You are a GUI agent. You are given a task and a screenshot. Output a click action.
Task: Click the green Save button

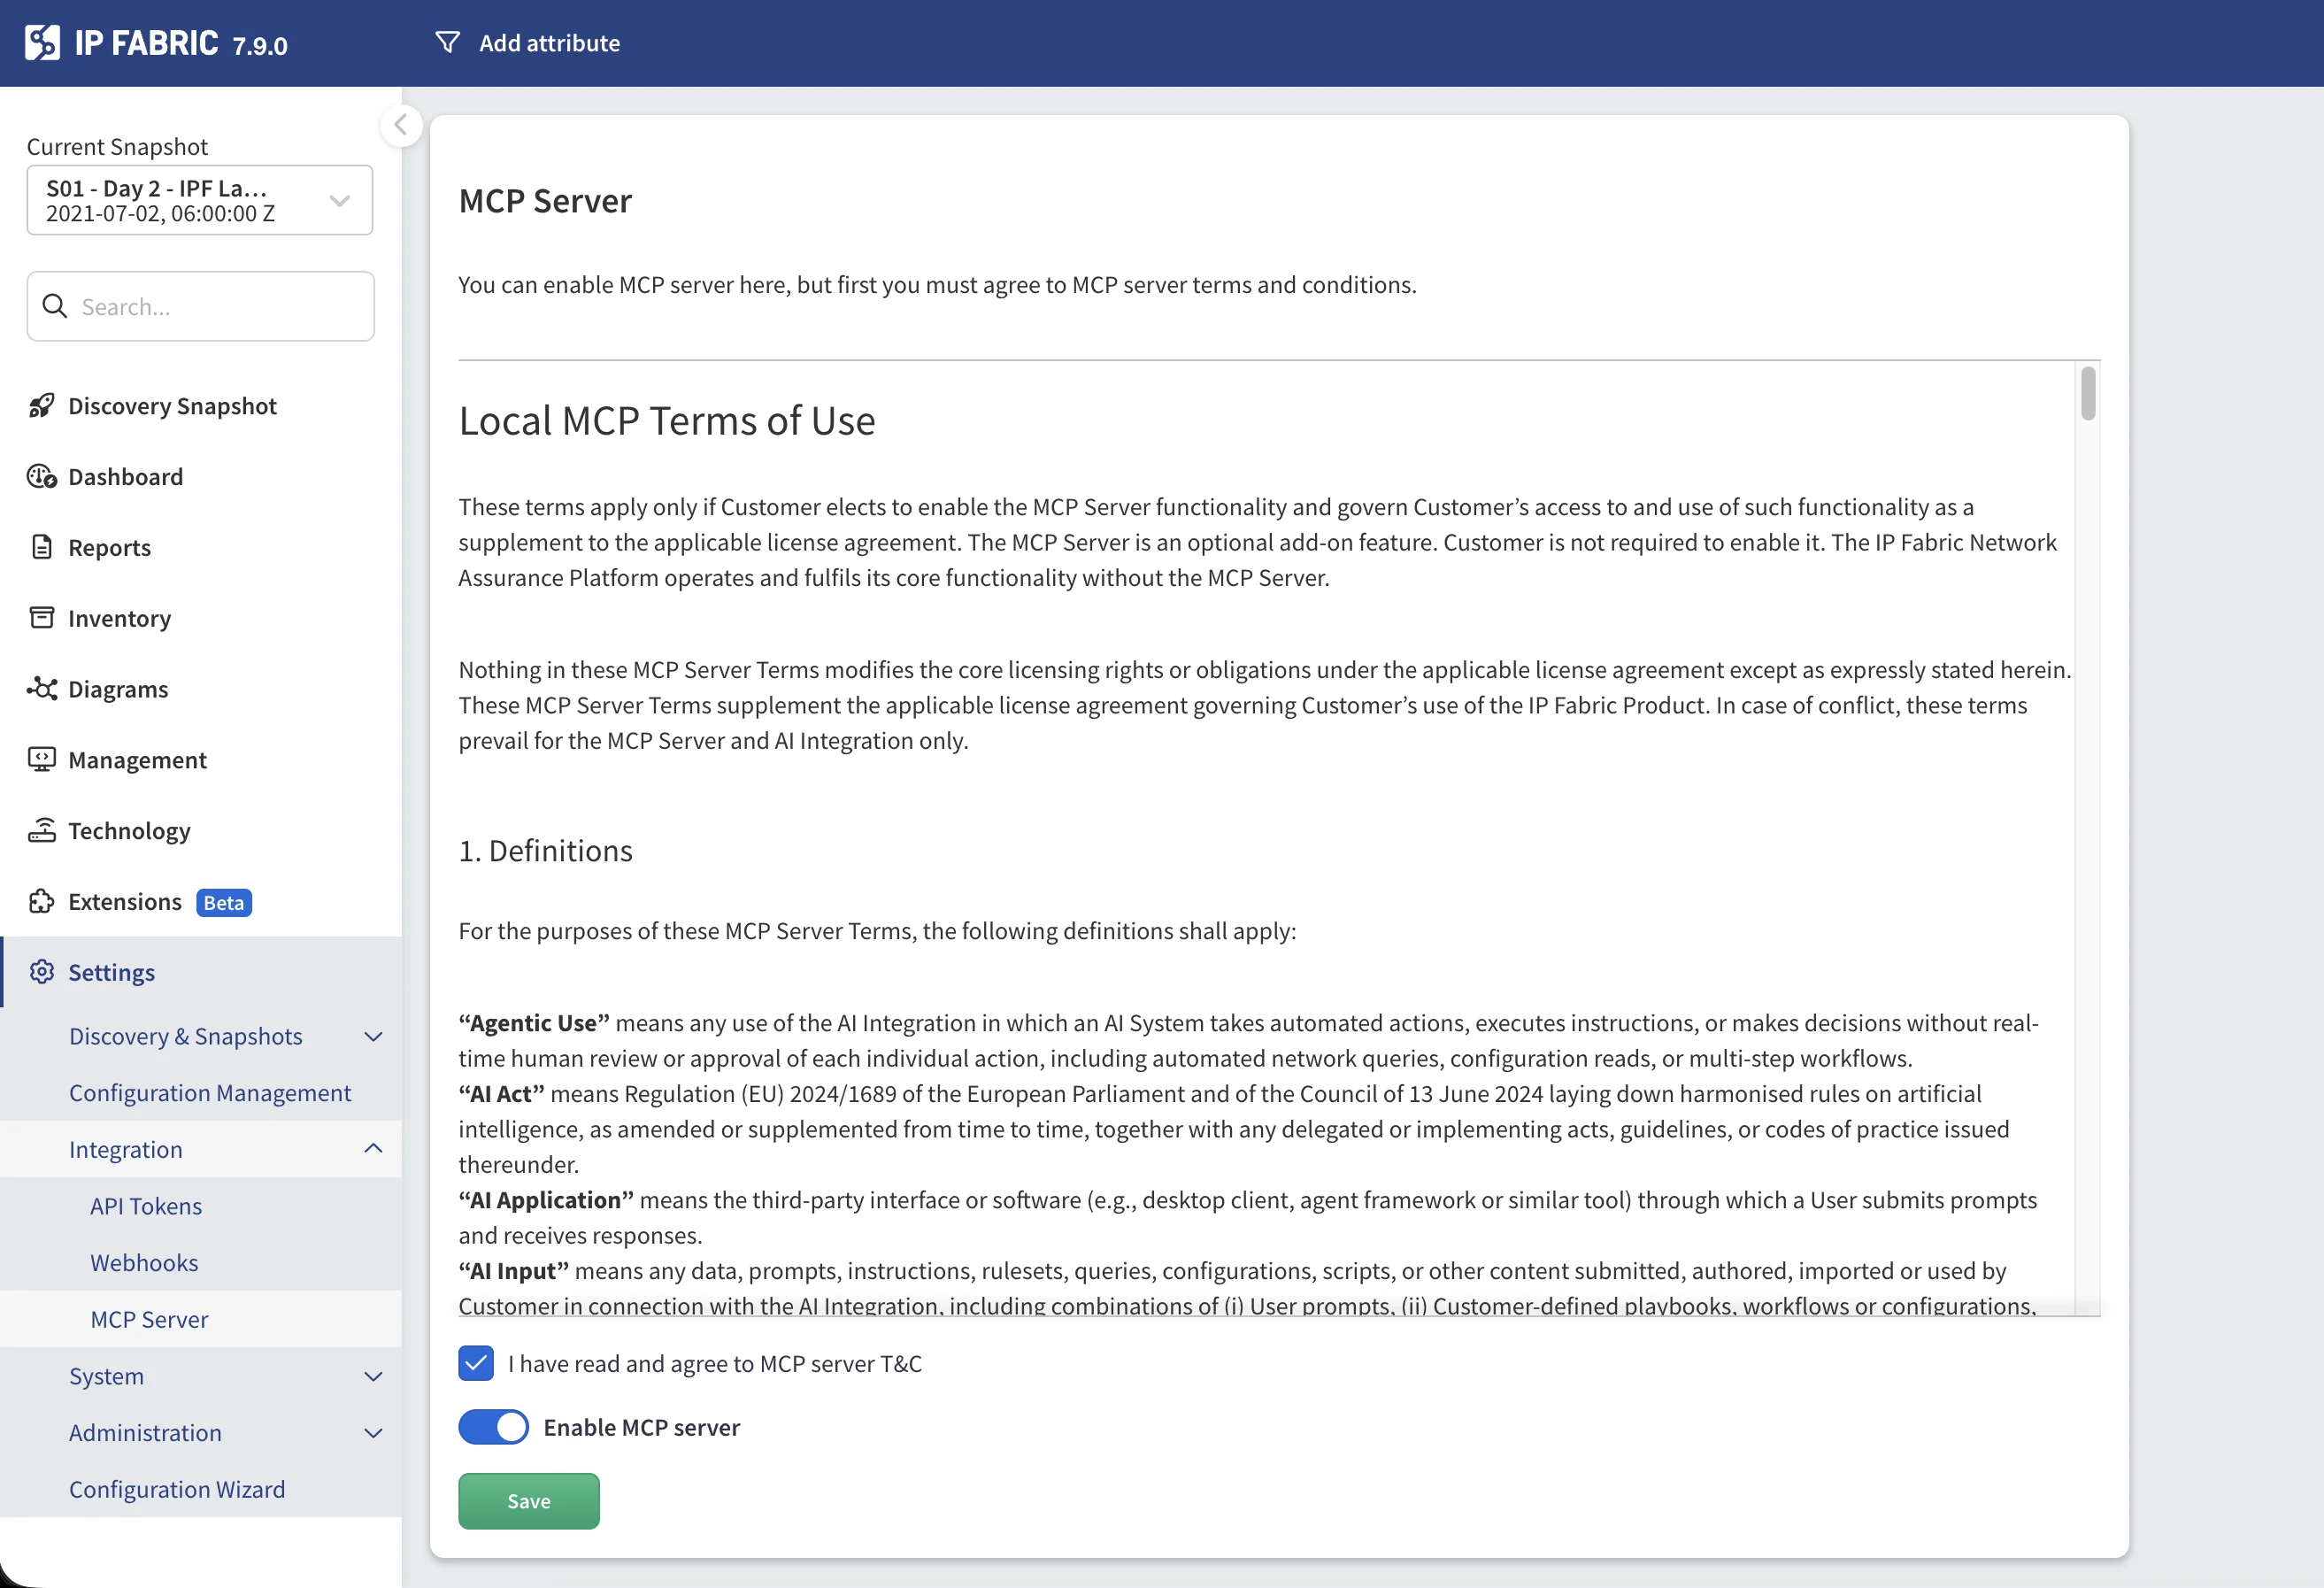point(528,1501)
